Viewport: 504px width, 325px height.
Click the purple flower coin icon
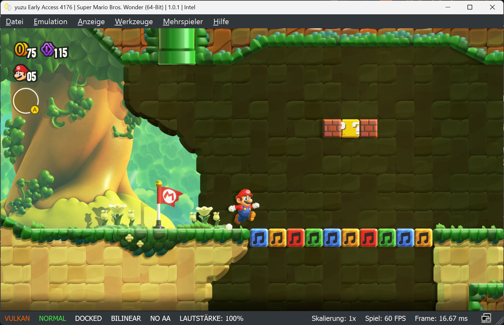coord(47,50)
